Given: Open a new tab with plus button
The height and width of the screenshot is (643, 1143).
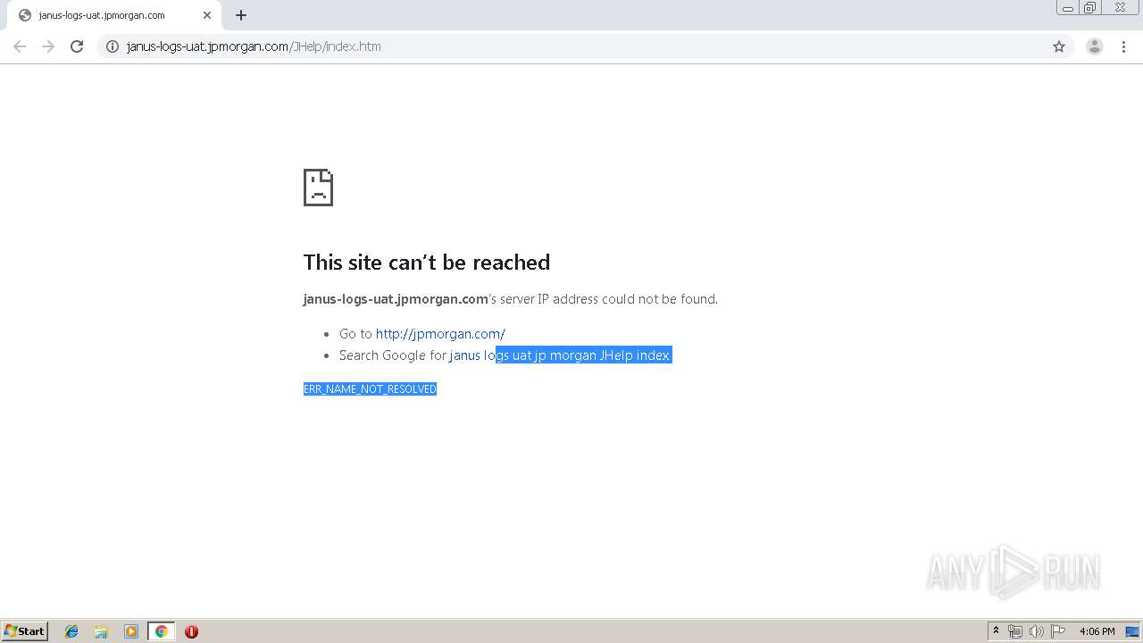Looking at the screenshot, I should pos(241,15).
